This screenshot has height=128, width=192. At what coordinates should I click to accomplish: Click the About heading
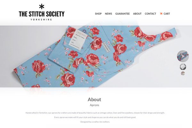point(94,100)
